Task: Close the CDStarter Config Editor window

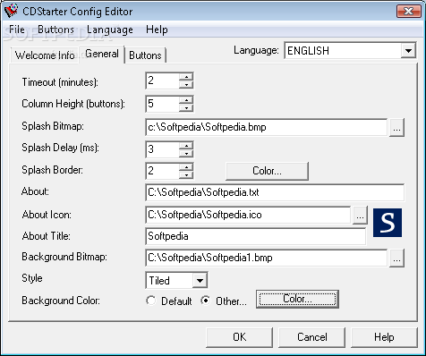Action: point(408,12)
